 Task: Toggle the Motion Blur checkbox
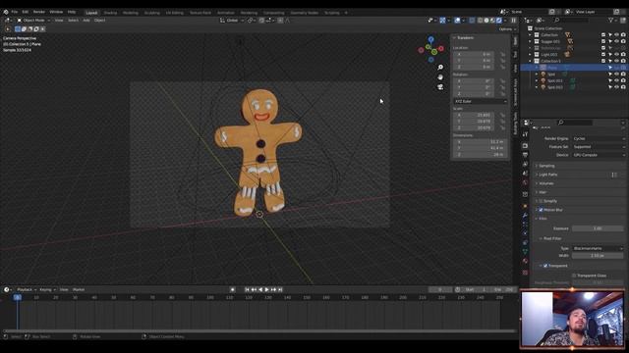[x=541, y=210]
